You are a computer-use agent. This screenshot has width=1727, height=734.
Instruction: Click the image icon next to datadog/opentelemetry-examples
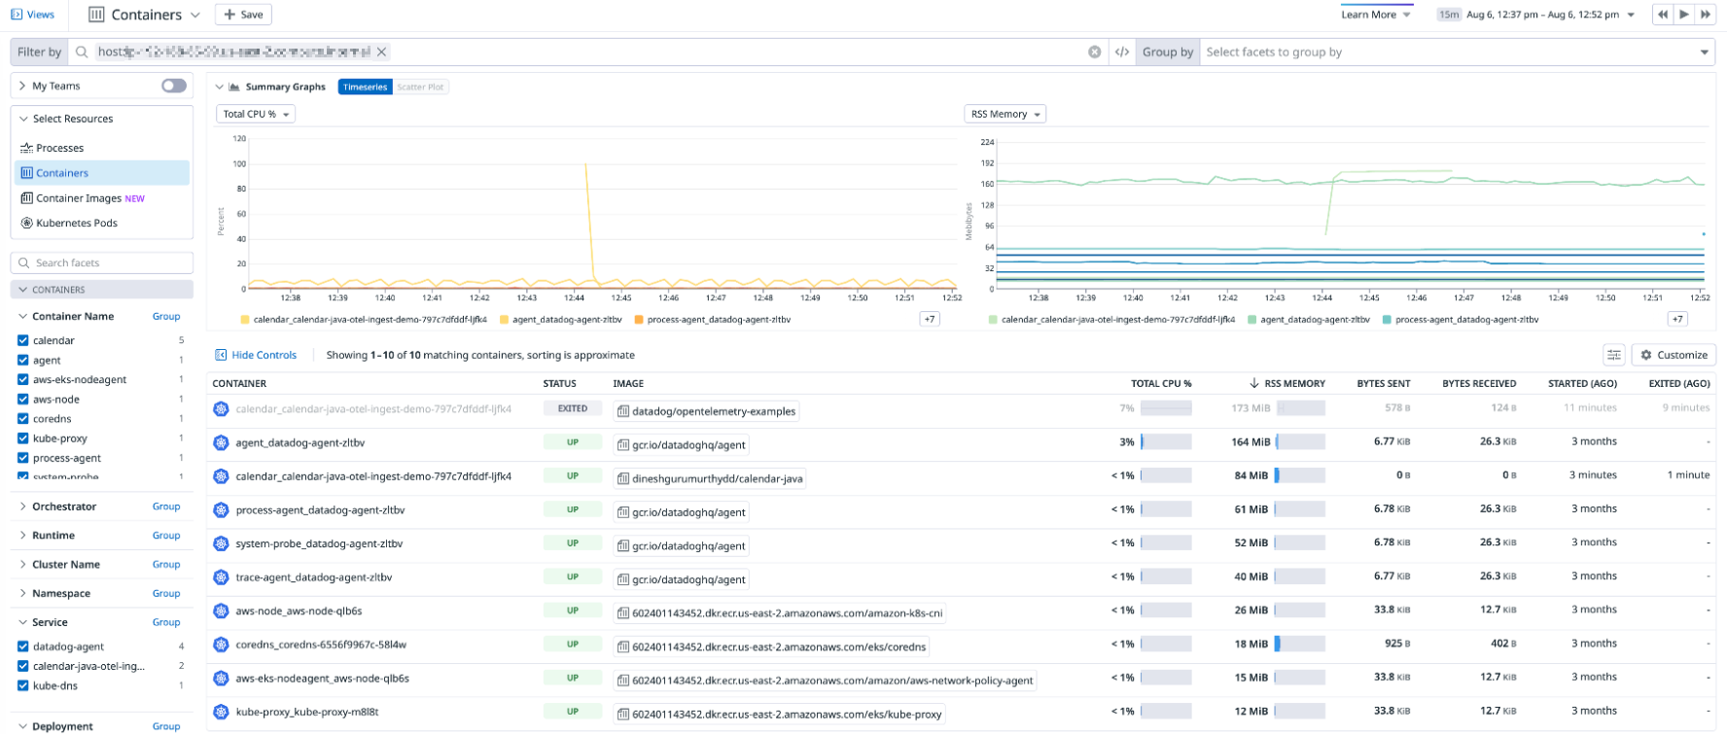[623, 411]
